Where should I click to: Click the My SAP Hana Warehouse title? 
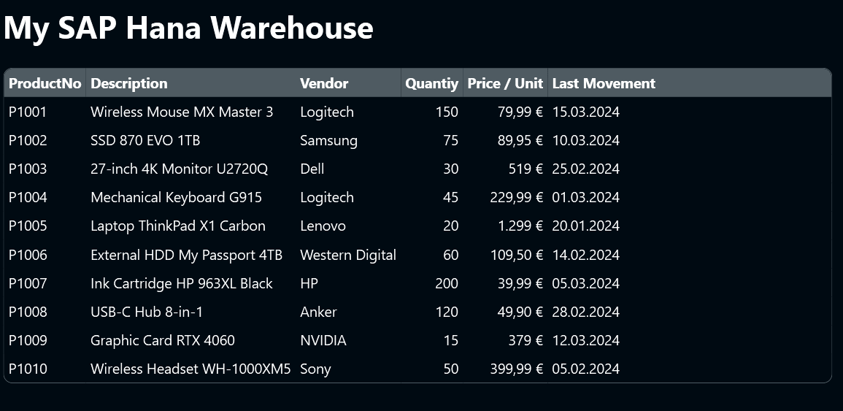pyautogui.click(x=188, y=28)
